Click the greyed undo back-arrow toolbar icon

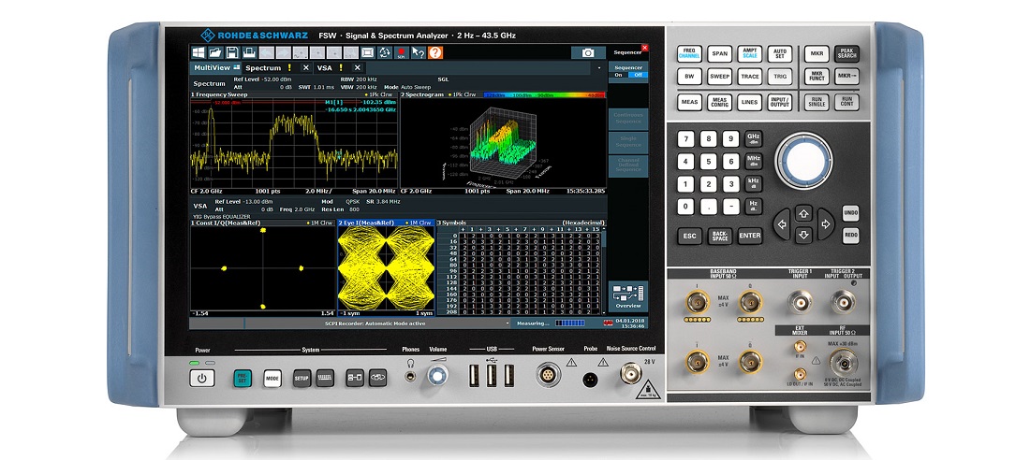pyautogui.click(x=266, y=52)
